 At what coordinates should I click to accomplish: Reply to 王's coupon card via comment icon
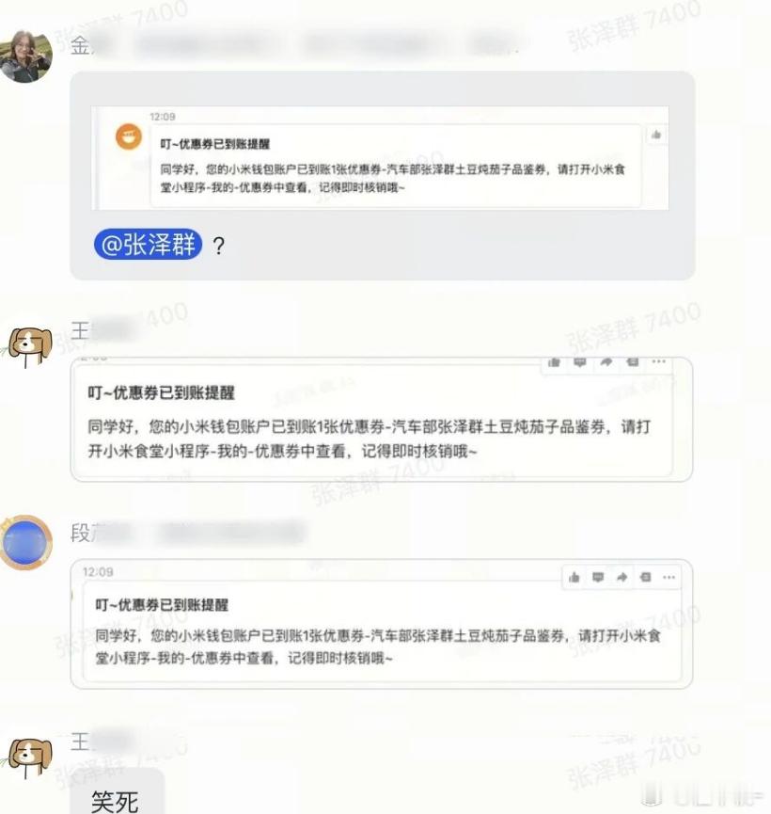point(579,362)
